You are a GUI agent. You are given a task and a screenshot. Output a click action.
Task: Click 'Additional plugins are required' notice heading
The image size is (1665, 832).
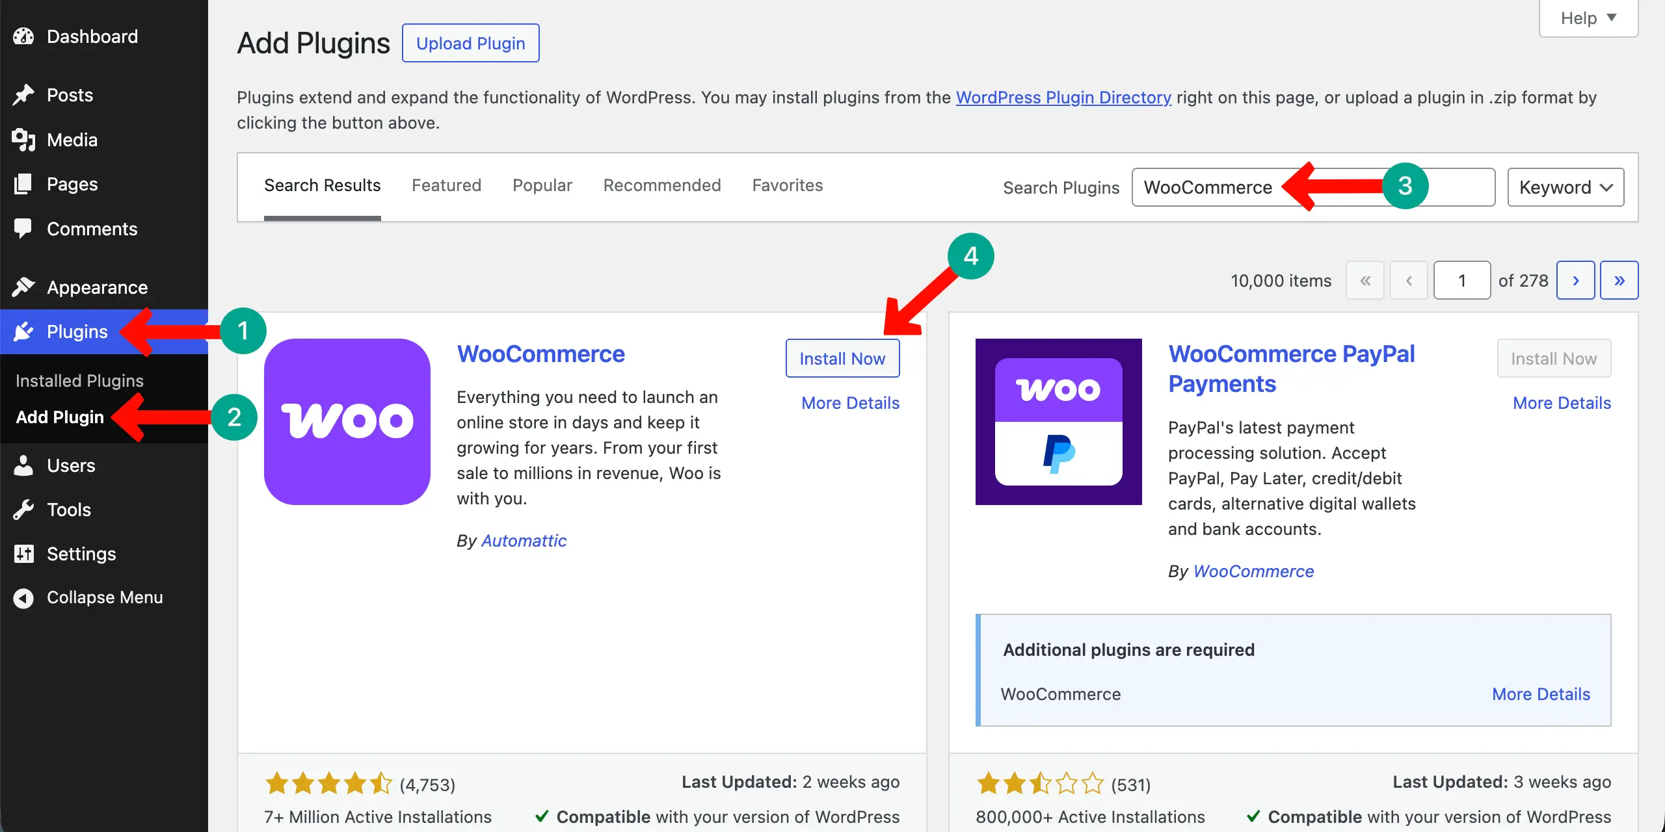[x=1128, y=650]
